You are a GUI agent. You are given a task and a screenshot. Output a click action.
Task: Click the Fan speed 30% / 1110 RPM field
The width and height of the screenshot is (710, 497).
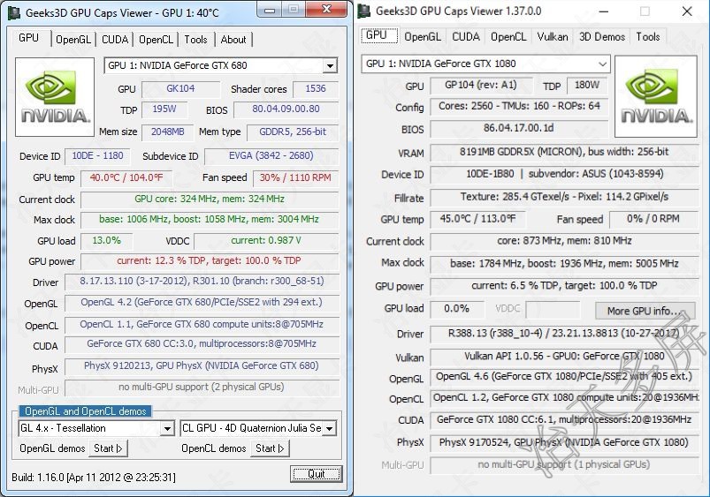point(295,178)
